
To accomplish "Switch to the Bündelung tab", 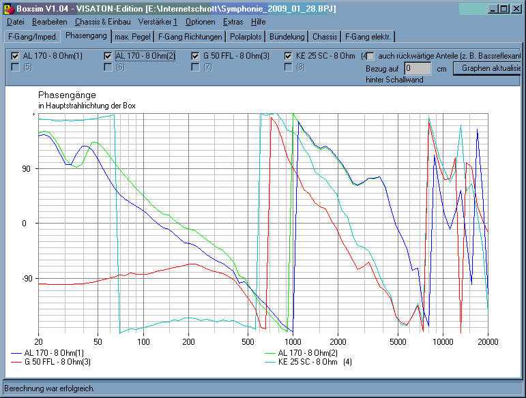I will (287, 37).
